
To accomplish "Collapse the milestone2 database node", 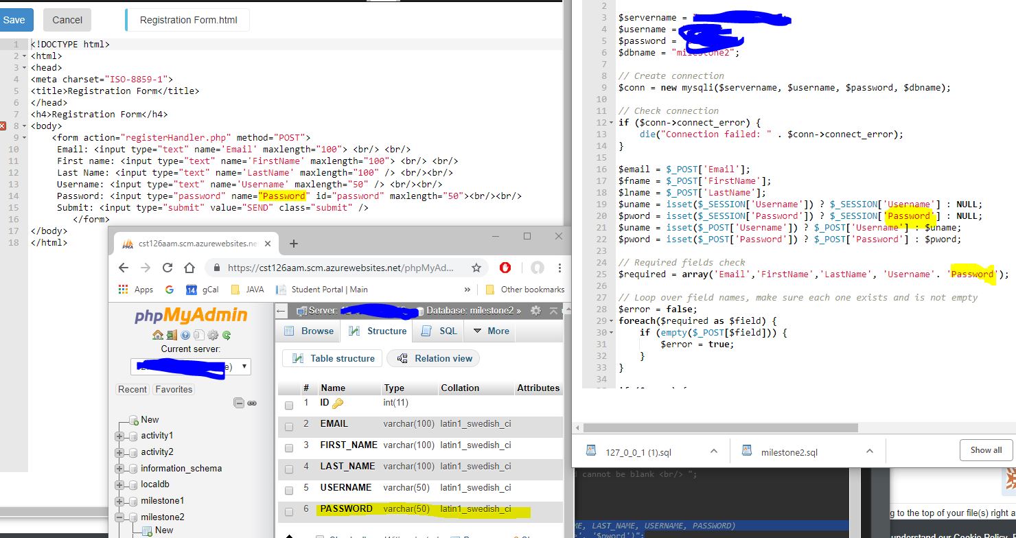I will [120, 517].
